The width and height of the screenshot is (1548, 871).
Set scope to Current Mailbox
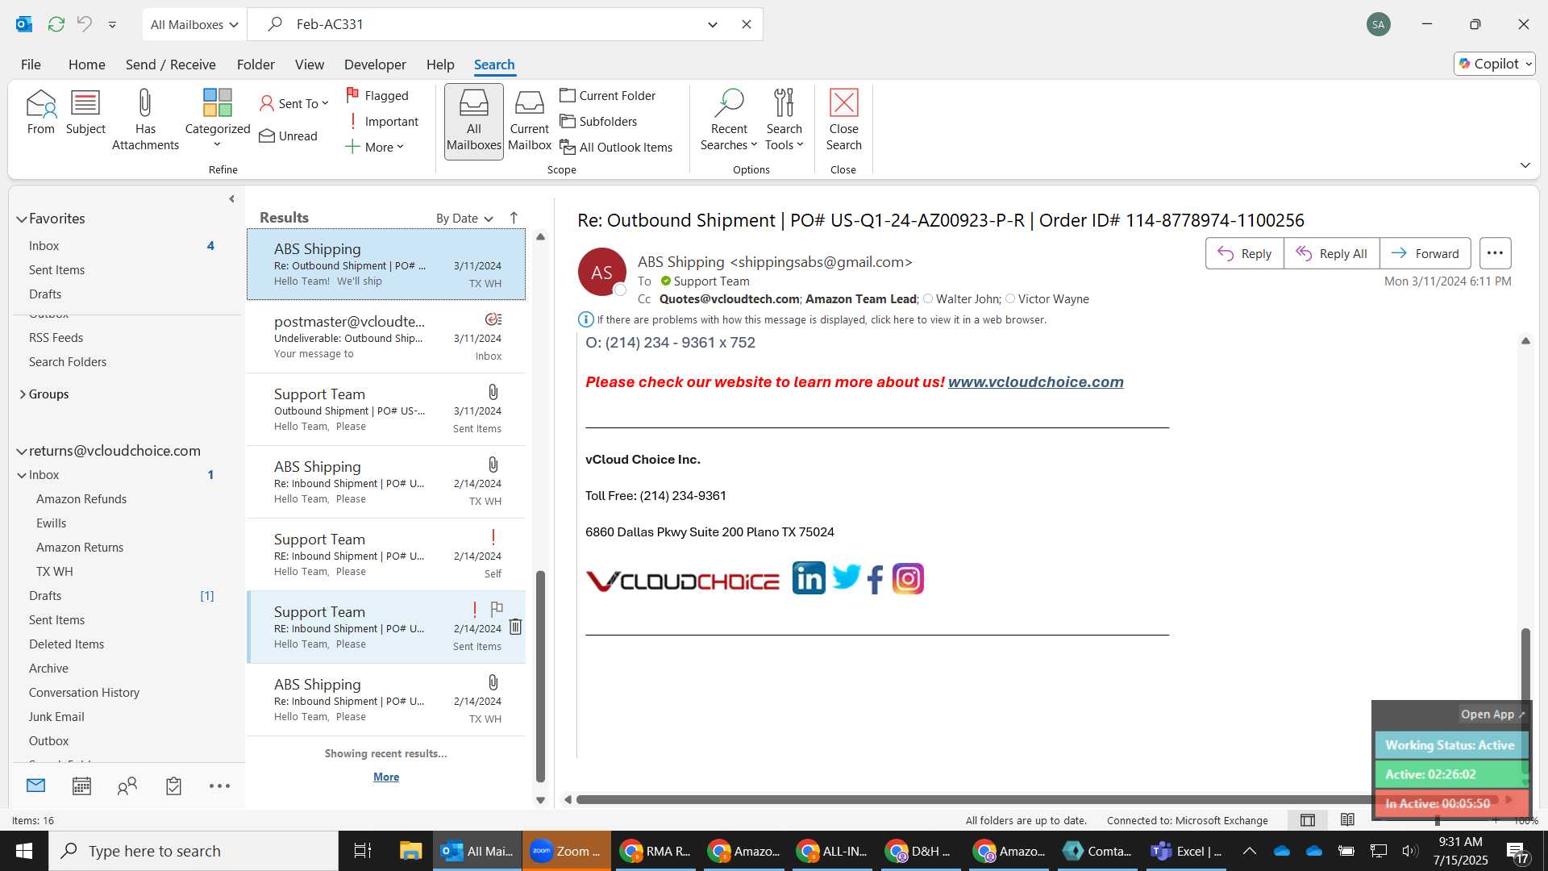click(530, 121)
